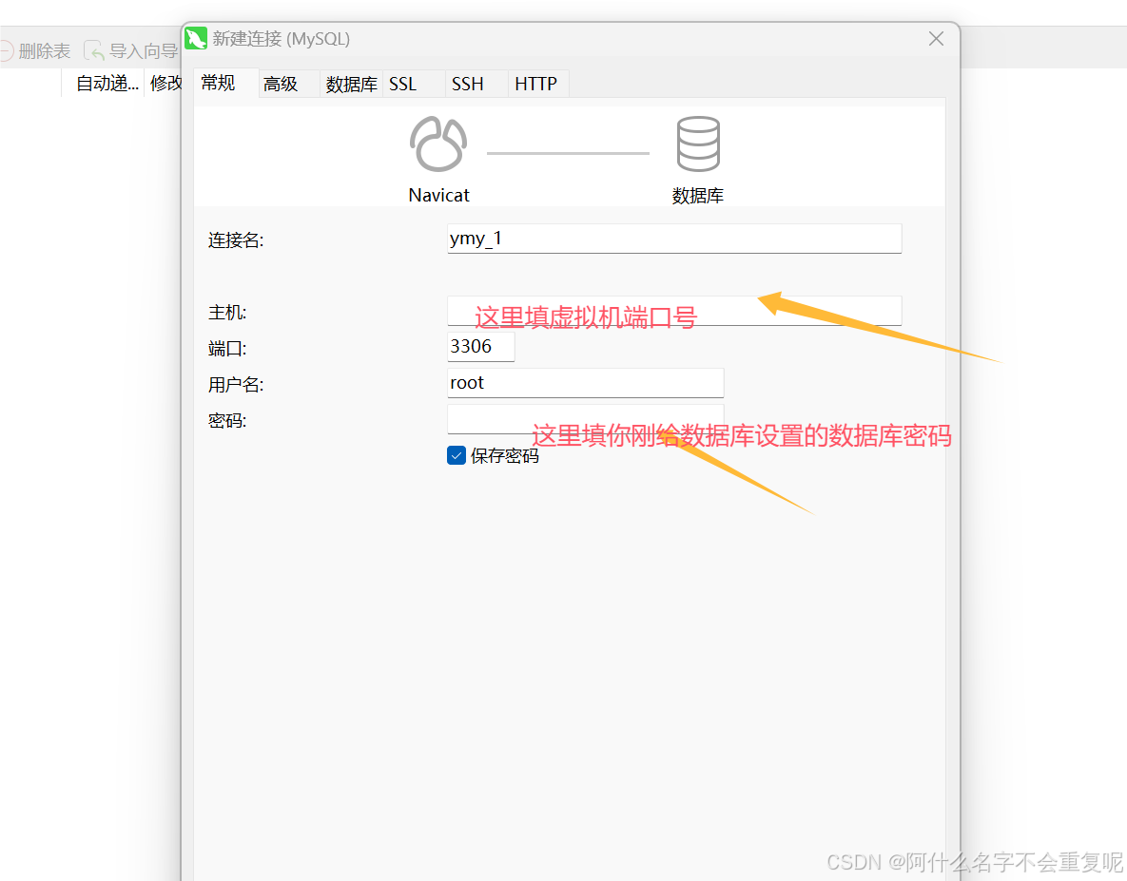Click the 连接名 field containing ymy_1
The image size is (1127, 881).
[x=674, y=239]
